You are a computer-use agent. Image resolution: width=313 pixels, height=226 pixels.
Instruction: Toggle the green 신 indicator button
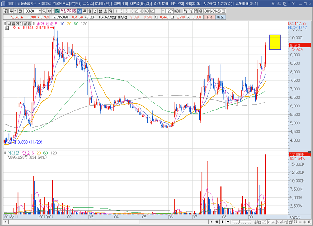click(57, 11)
